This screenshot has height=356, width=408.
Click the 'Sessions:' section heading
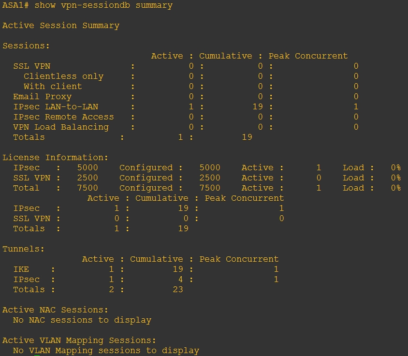26,46
